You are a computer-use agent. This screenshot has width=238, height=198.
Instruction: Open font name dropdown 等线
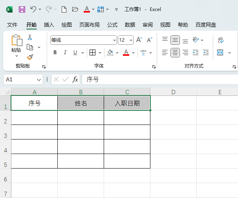click(114, 40)
